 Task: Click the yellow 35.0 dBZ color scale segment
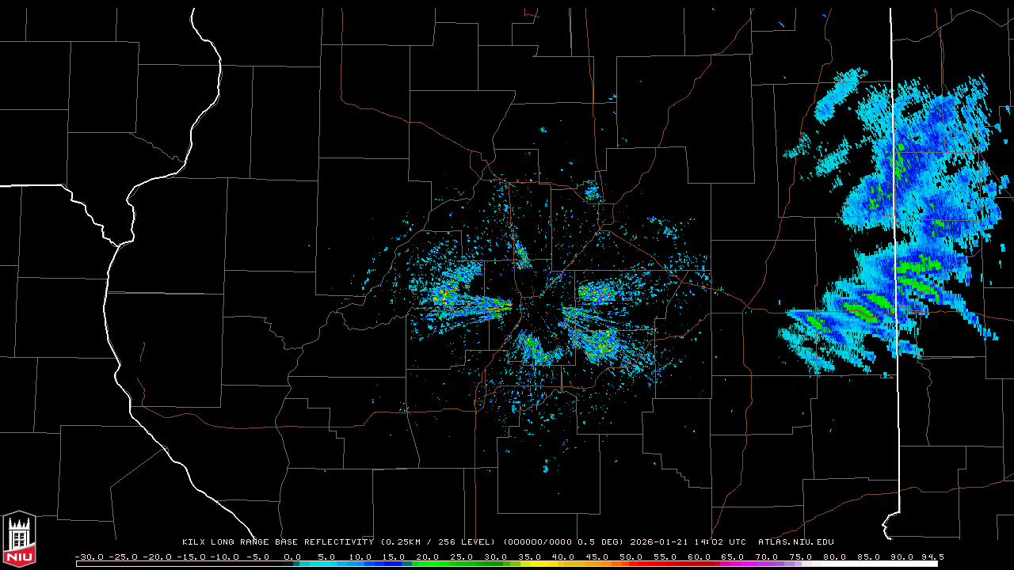tap(529, 564)
